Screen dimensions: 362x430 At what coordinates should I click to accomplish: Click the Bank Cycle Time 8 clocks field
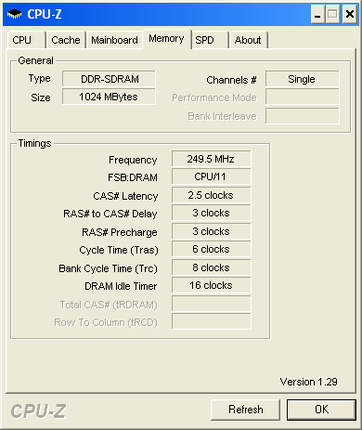point(212,267)
